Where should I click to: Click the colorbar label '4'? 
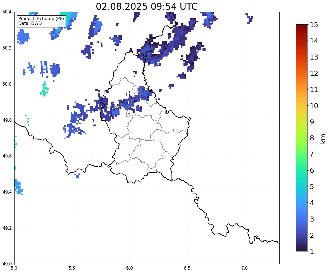[312, 203]
